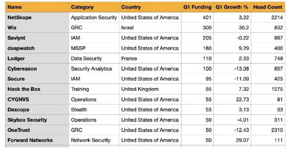Click the France country cell for Ledger
Image resolution: width=290 pixels, height=150 pixels.
pos(150,59)
